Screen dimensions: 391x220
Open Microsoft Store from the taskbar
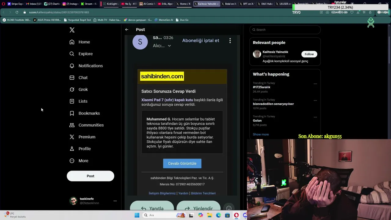tap(227, 215)
